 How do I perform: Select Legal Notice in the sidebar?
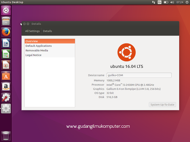click(x=50, y=55)
